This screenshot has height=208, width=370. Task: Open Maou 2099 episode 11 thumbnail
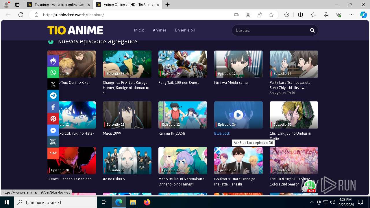click(127, 115)
